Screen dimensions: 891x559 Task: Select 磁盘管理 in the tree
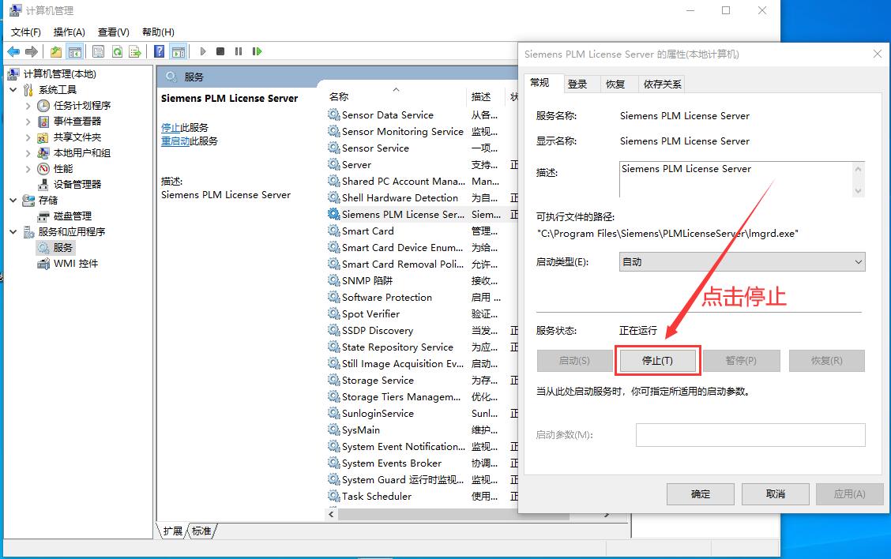point(73,216)
